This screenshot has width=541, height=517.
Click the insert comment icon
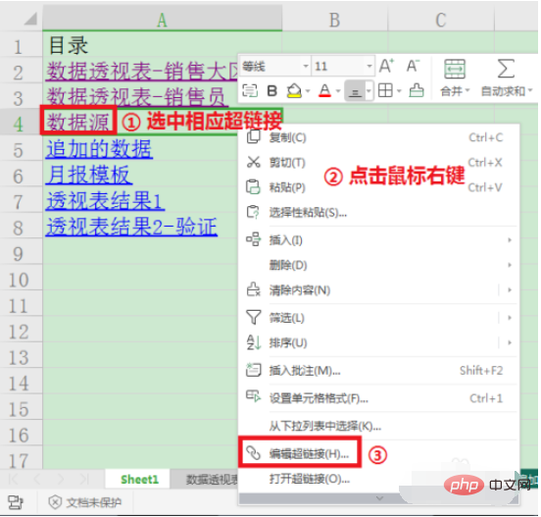254,370
